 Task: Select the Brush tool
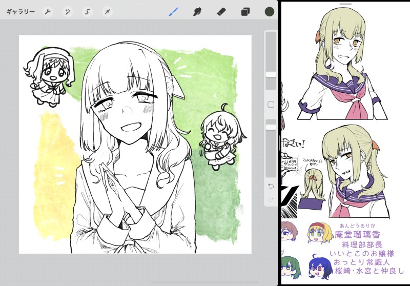pyautogui.click(x=173, y=12)
